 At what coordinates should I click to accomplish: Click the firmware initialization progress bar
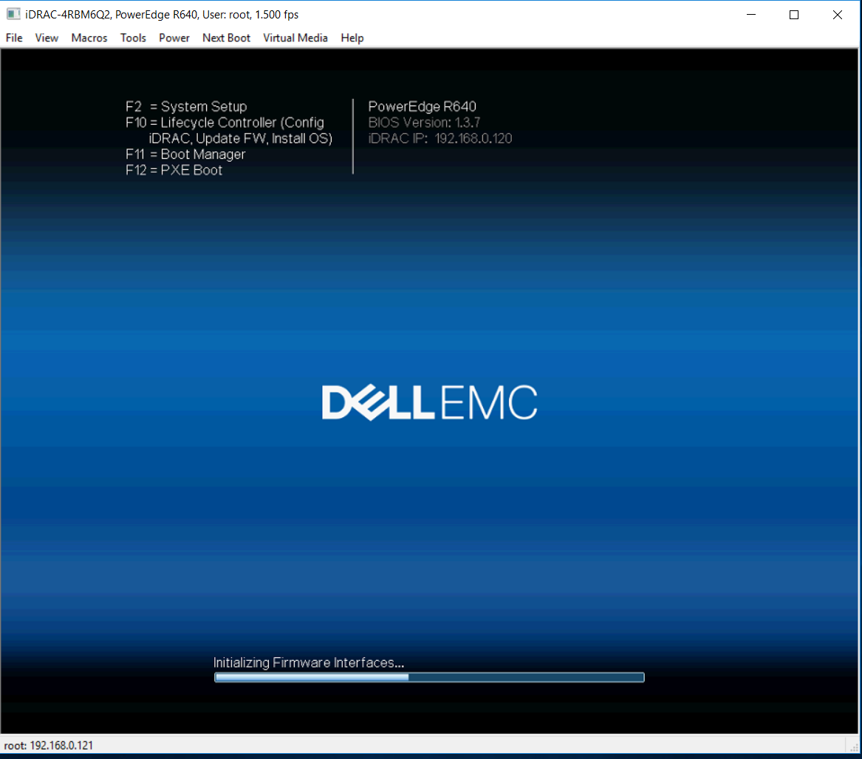pyautogui.click(x=428, y=676)
